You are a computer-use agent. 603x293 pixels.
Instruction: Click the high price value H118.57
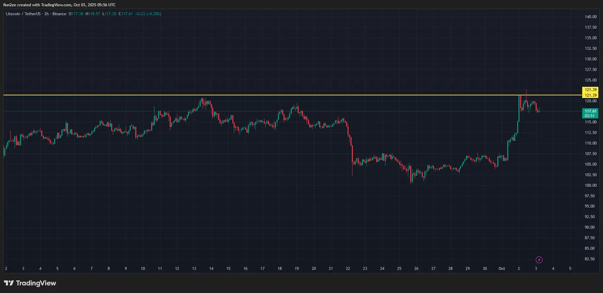point(93,14)
